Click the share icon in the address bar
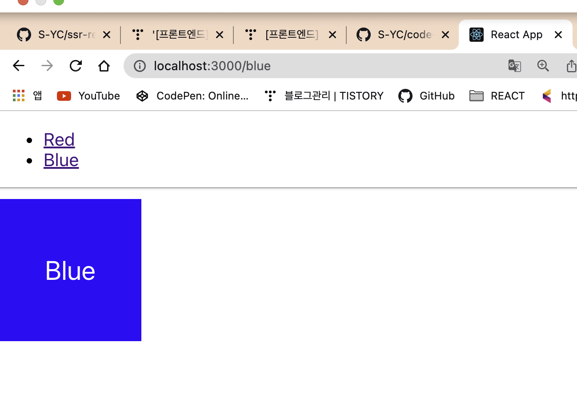Viewport: 577px width, 406px height. tap(571, 66)
